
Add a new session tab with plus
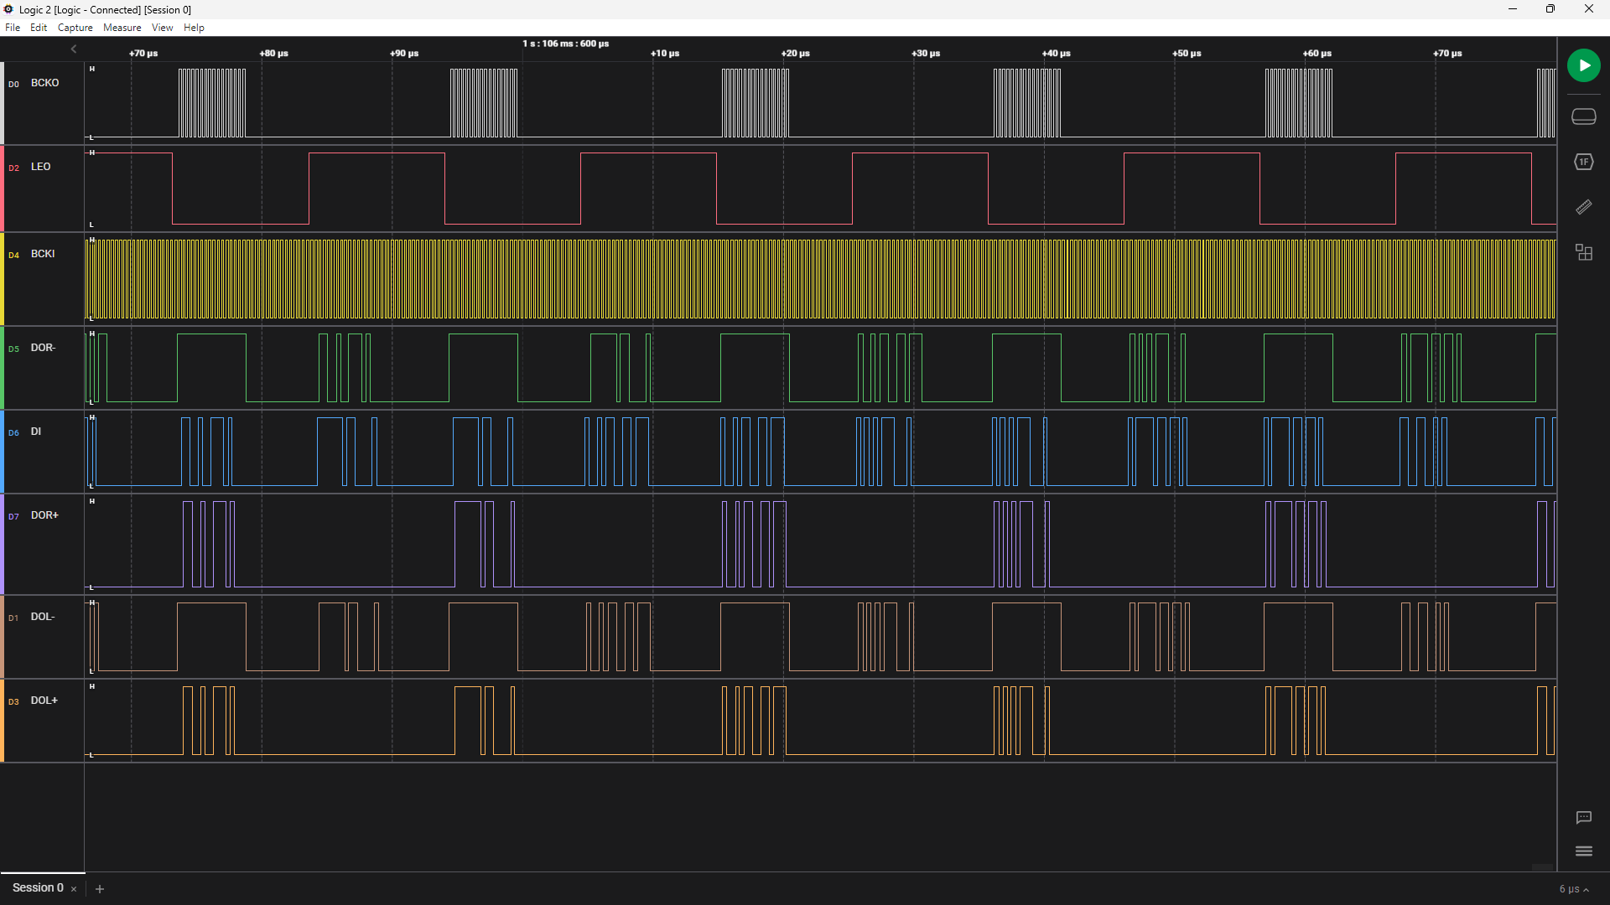[x=100, y=889]
